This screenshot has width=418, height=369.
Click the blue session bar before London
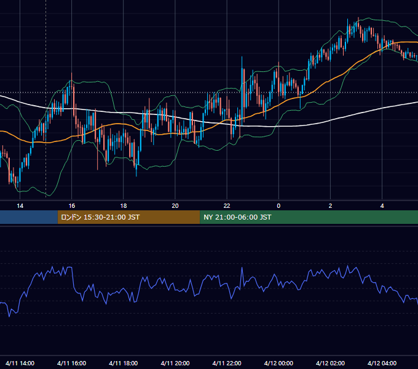29,217
